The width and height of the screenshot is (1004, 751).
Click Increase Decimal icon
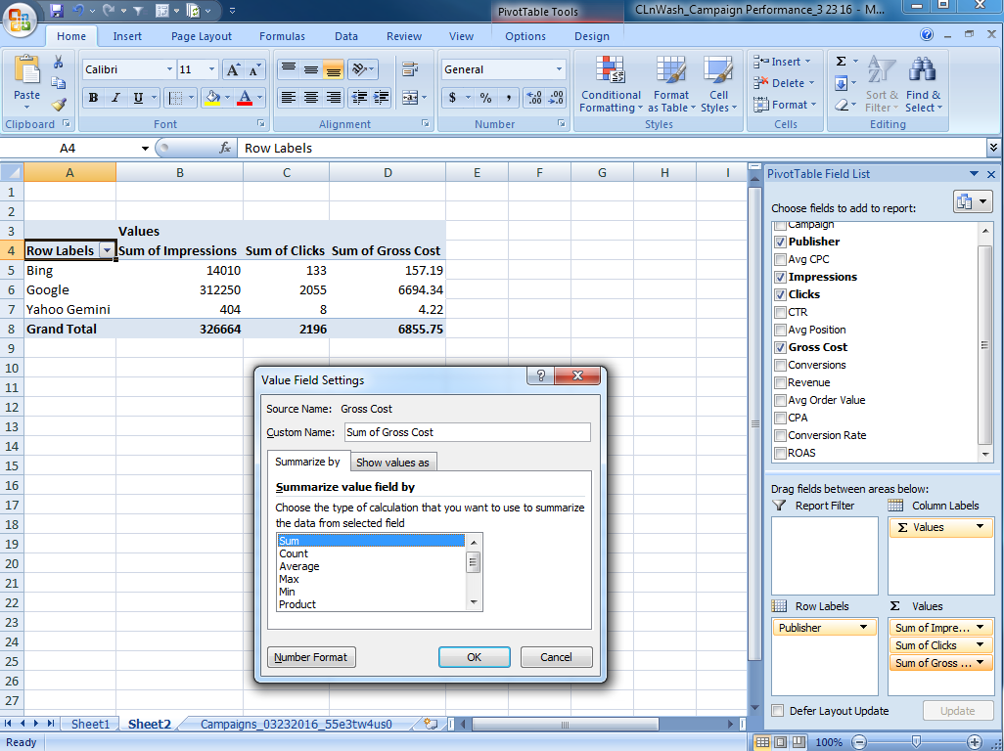[534, 98]
